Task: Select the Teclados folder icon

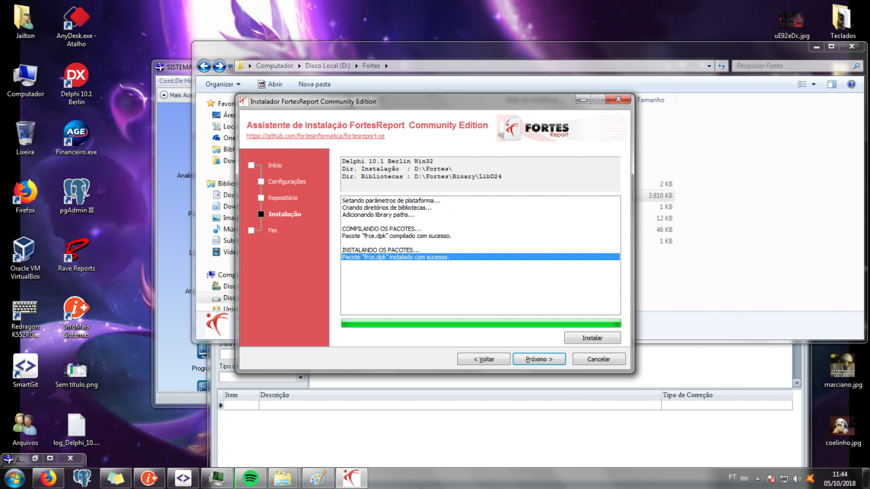Action: pos(842,22)
